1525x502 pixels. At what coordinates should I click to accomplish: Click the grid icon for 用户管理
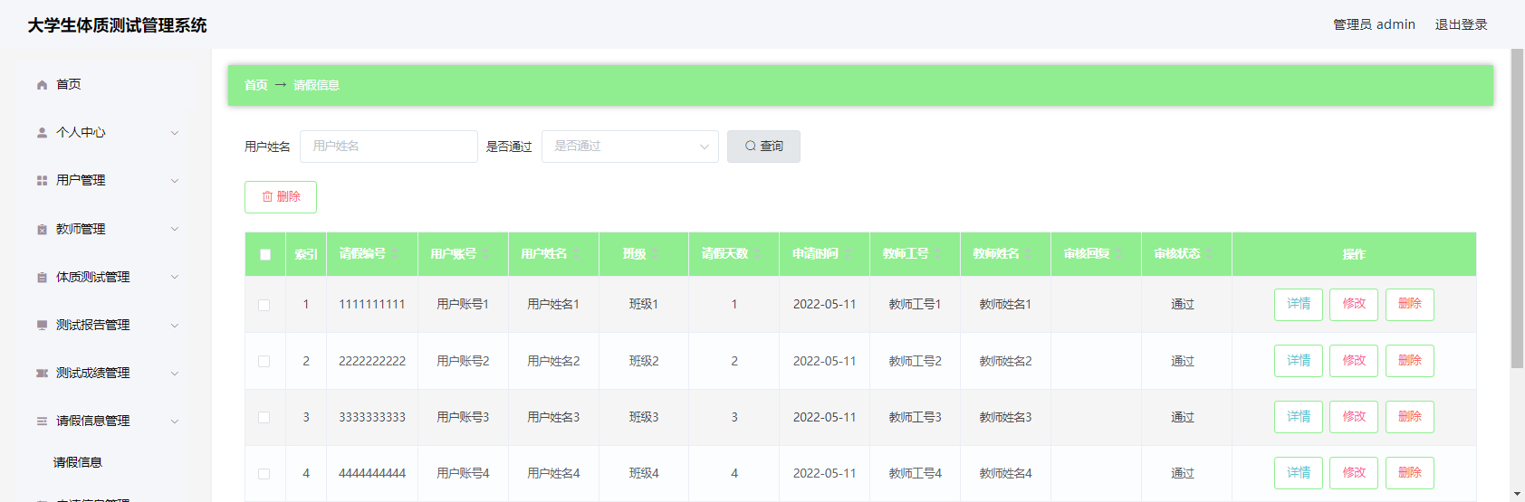[42, 181]
